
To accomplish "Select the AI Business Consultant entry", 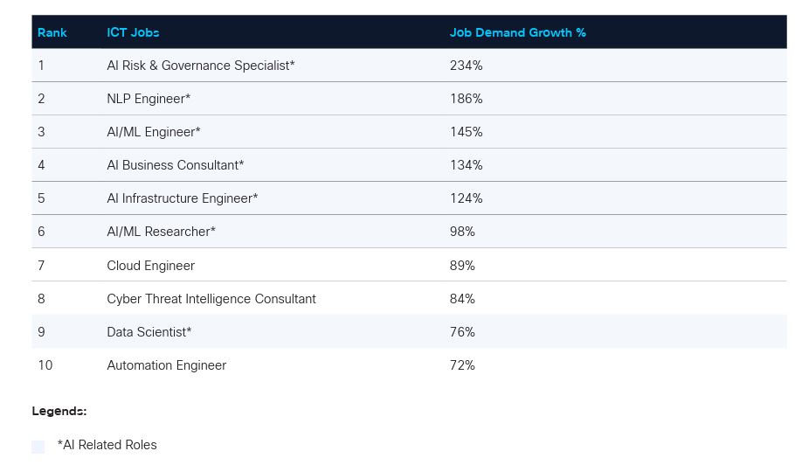I will (175, 165).
